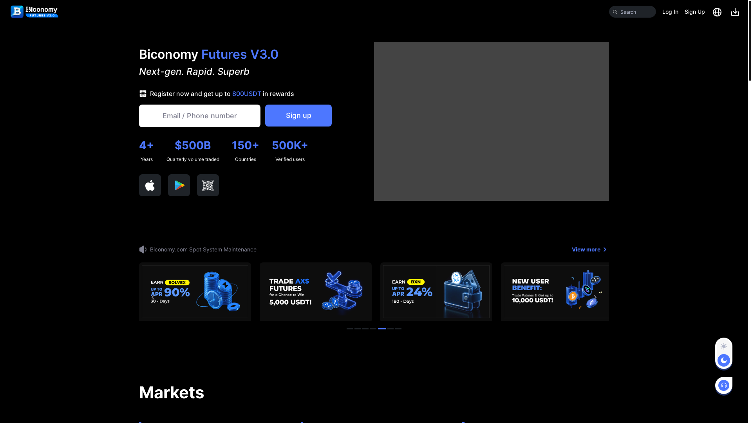Click the announcement speaker icon
The height and width of the screenshot is (423, 752).
click(x=143, y=249)
